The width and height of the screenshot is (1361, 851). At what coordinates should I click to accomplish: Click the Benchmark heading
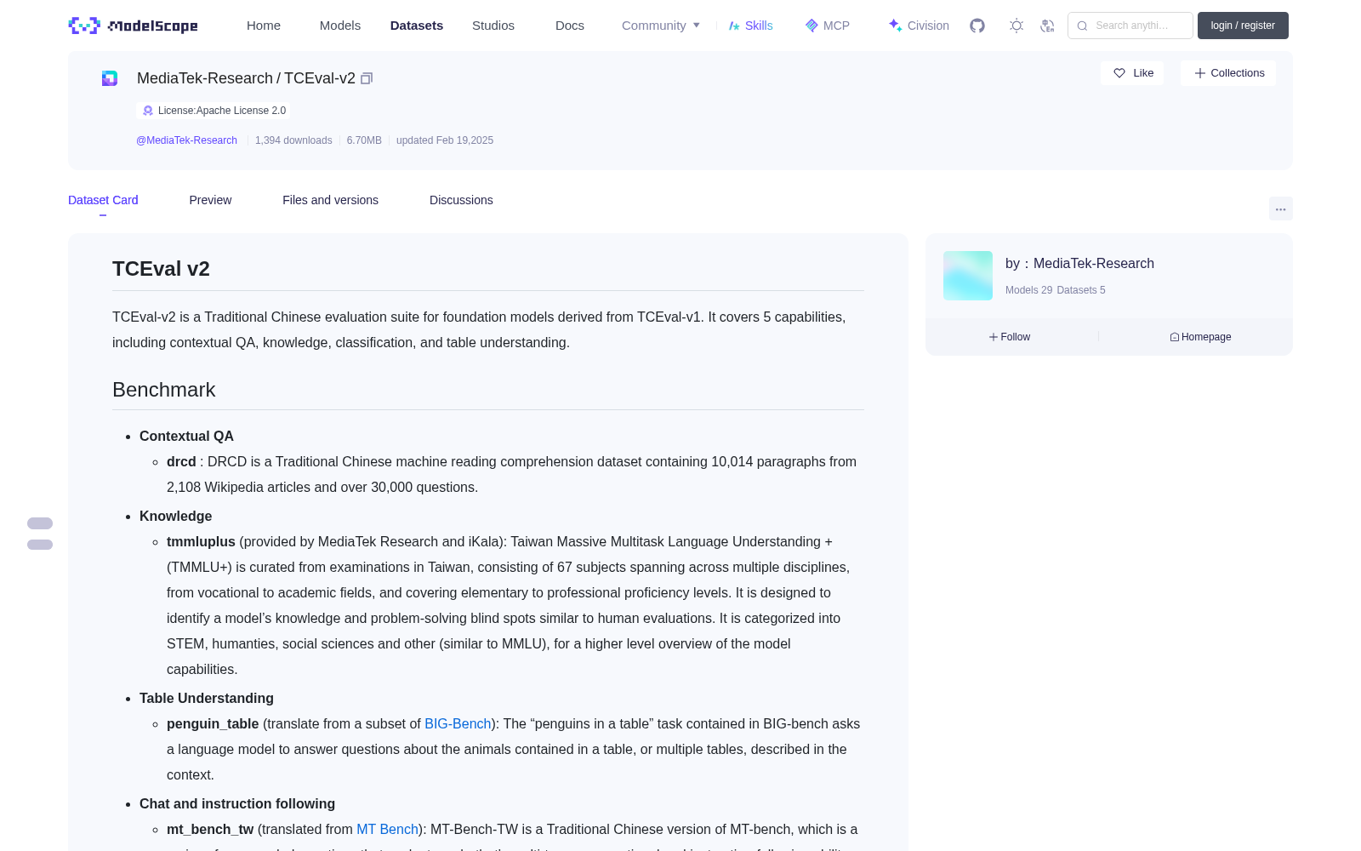tap(164, 390)
